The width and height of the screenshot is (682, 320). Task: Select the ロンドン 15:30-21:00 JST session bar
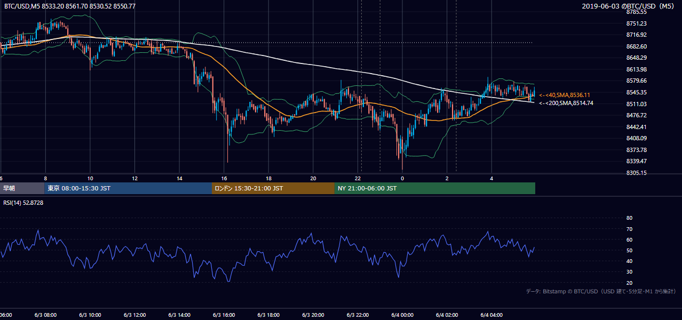[x=273, y=188]
